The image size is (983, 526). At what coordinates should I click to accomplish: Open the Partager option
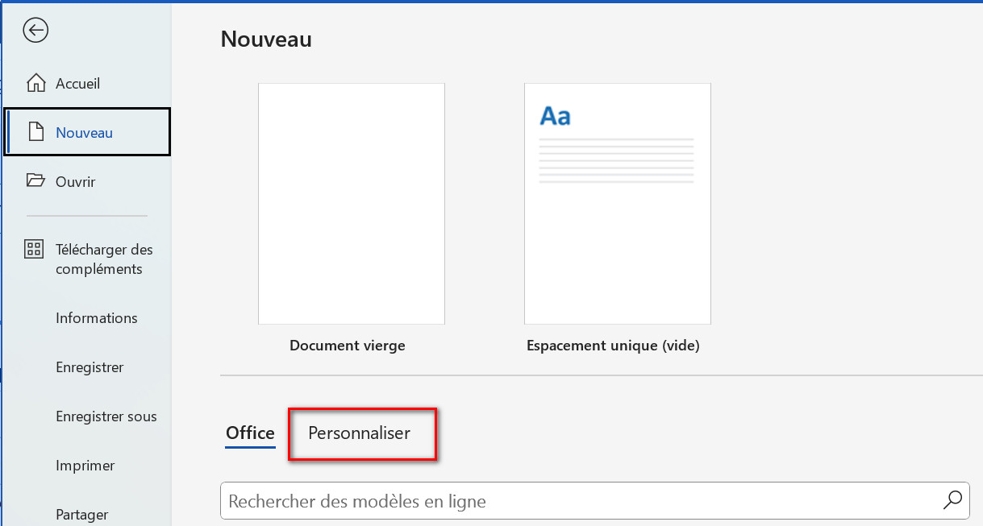(x=81, y=515)
